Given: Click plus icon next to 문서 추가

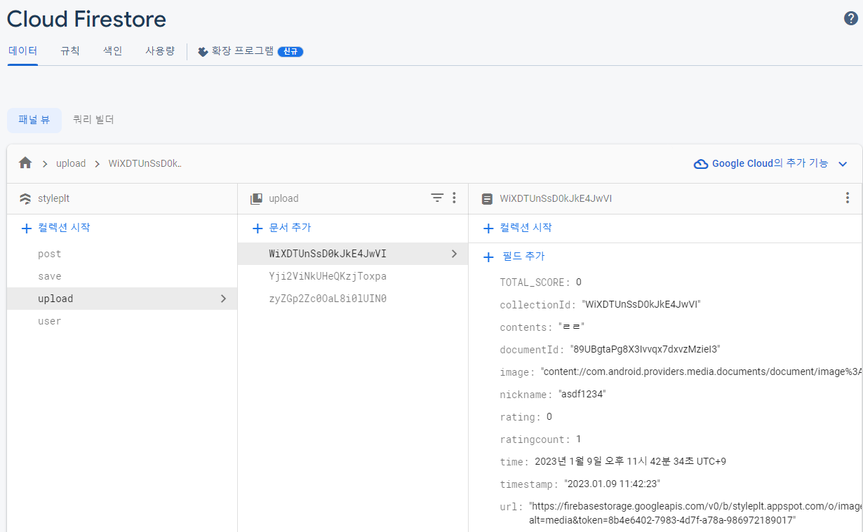Looking at the screenshot, I should click(257, 228).
